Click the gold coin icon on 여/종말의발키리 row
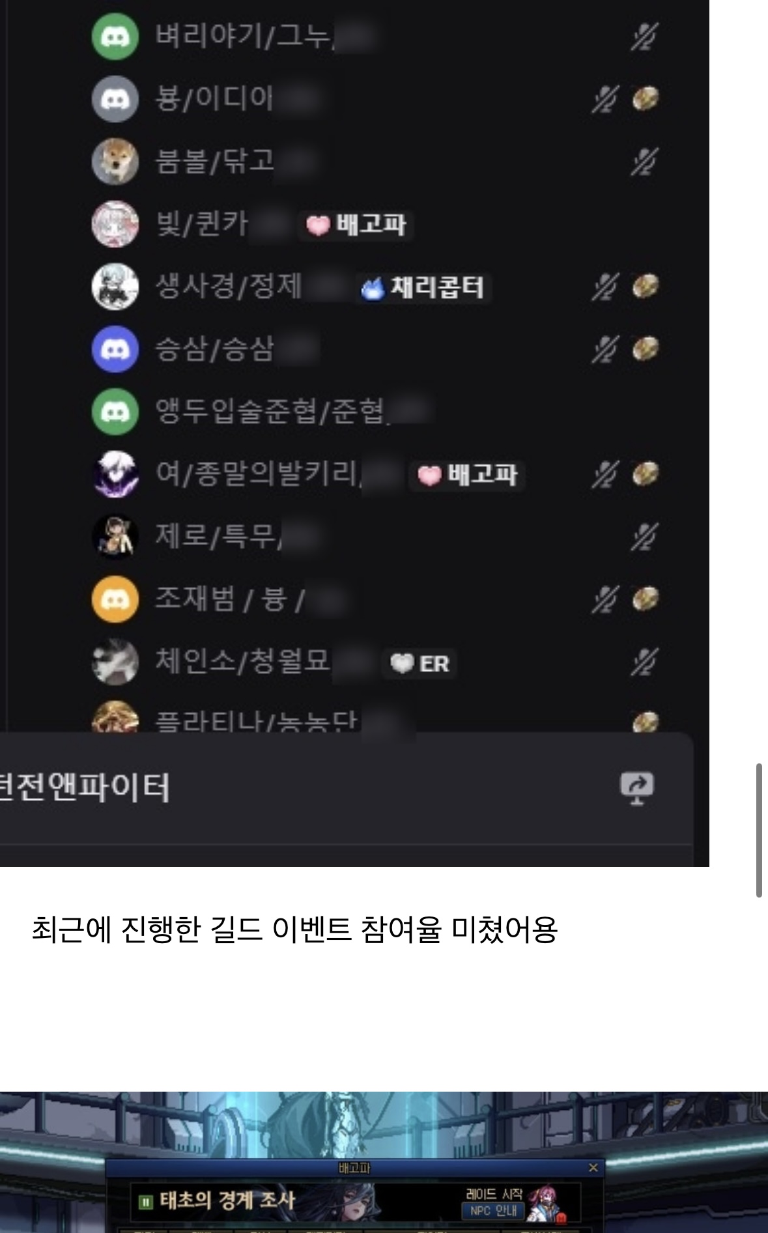Viewport: 768px width, 1233px height. click(646, 474)
